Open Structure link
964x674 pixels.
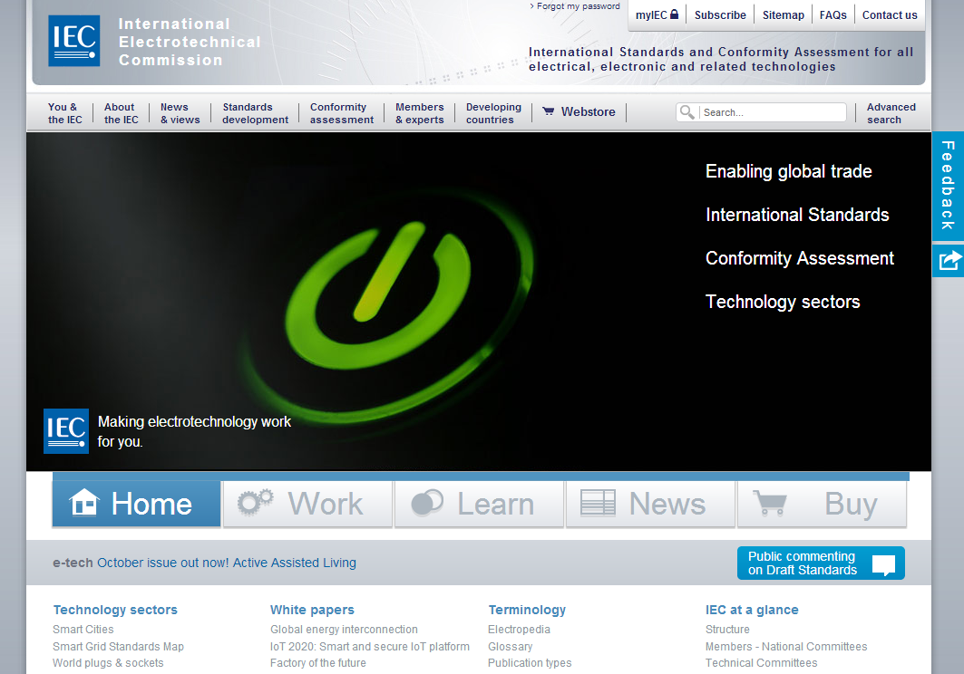click(727, 629)
